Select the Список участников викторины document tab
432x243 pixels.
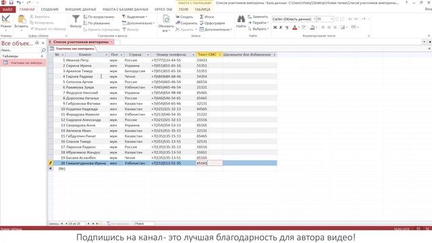pos(81,42)
